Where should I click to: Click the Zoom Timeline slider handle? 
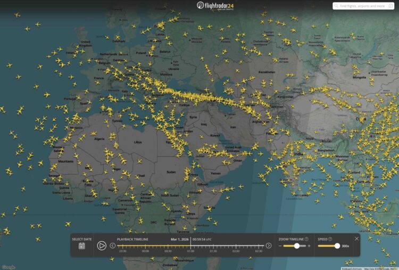[297, 246]
